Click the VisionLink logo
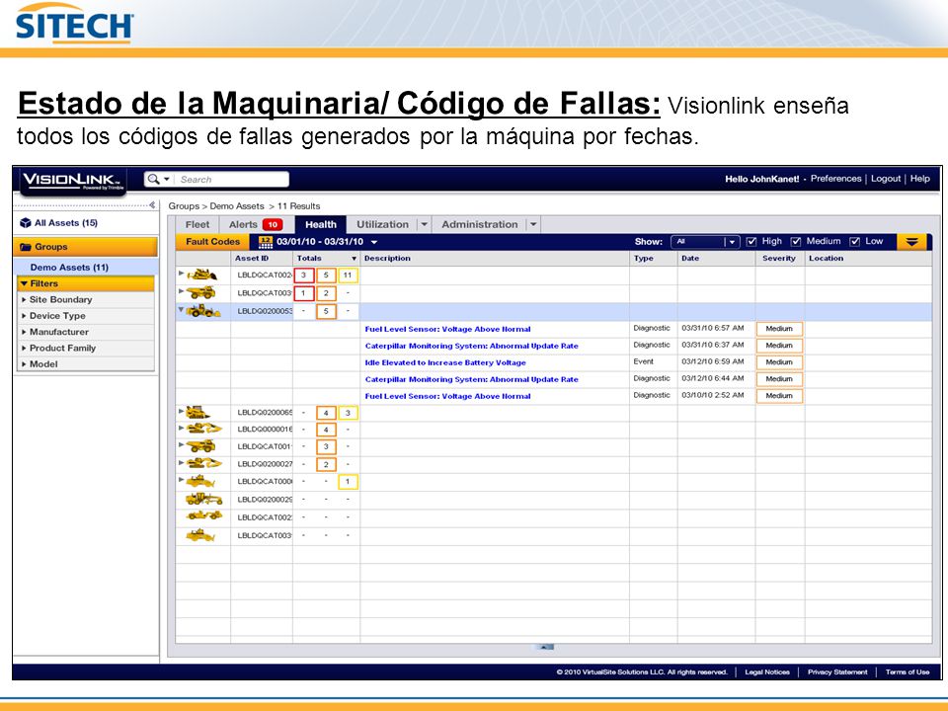 [73, 181]
